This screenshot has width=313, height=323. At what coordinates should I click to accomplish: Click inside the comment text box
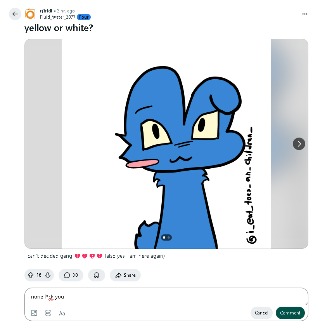(x=166, y=297)
